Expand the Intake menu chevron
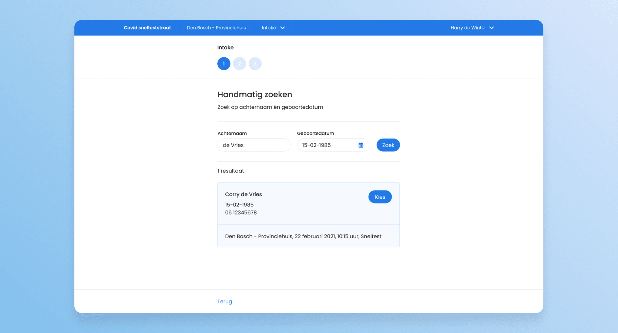The image size is (618, 333). tap(282, 28)
